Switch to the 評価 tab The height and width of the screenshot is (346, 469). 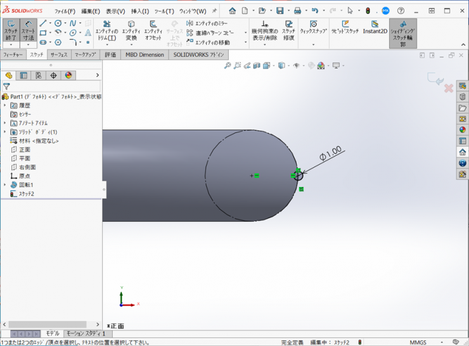pos(110,55)
